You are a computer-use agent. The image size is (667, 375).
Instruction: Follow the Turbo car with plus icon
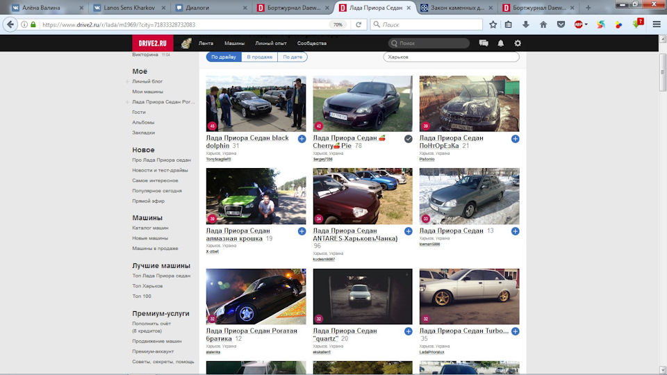[515, 331]
